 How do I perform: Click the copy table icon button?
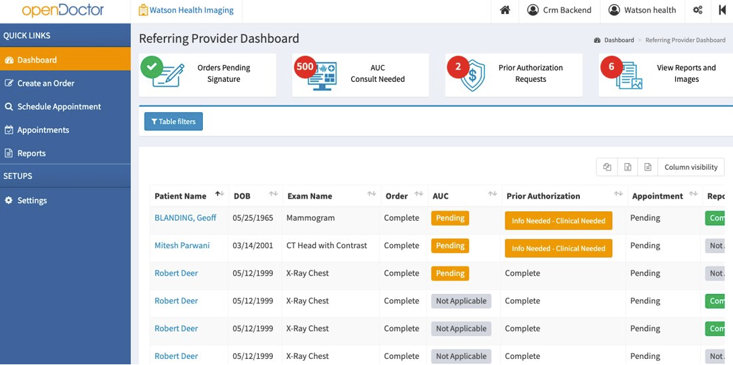(607, 167)
